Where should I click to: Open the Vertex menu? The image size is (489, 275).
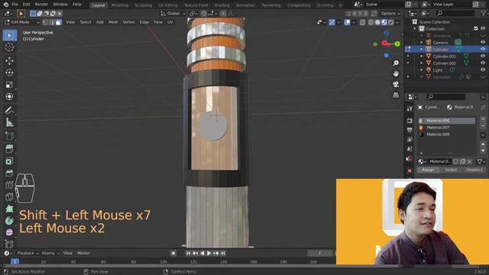128,22
